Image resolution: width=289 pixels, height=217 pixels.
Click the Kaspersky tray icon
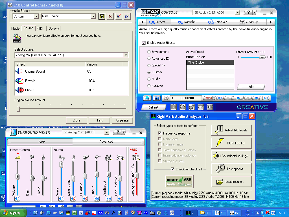268,213
